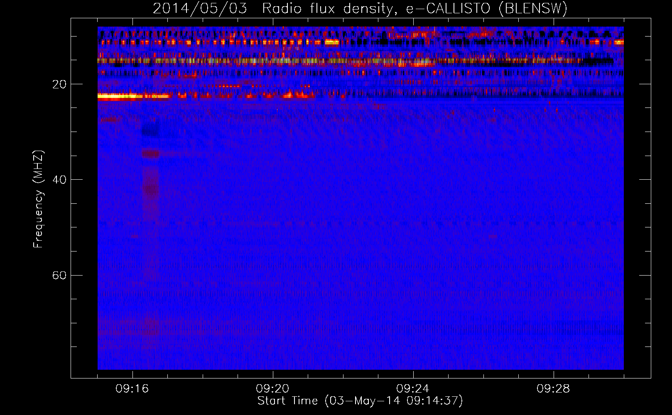This screenshot has width=672, height=415.
Task: Select the 09:24 time tick label
Action: pos(413,389)
